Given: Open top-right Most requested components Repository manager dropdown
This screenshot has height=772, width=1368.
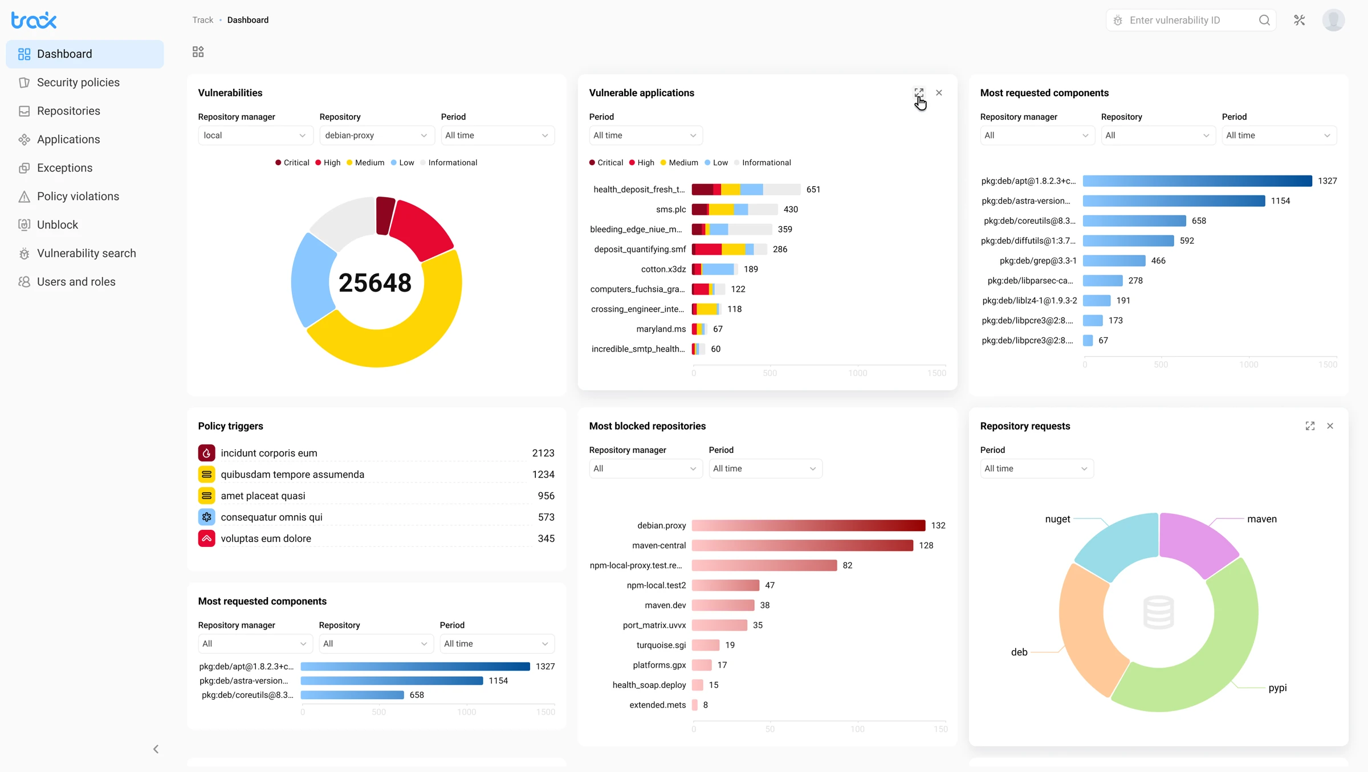Looking at the screenshot, I should point(1037,136).
